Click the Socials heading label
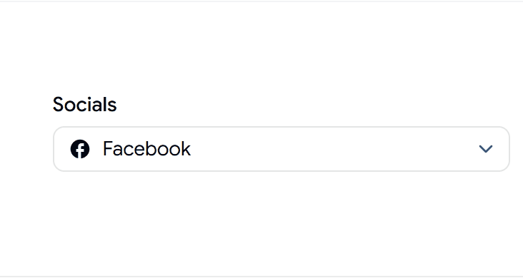The height and width of the screenshot is (278, 523). (85, 105)
